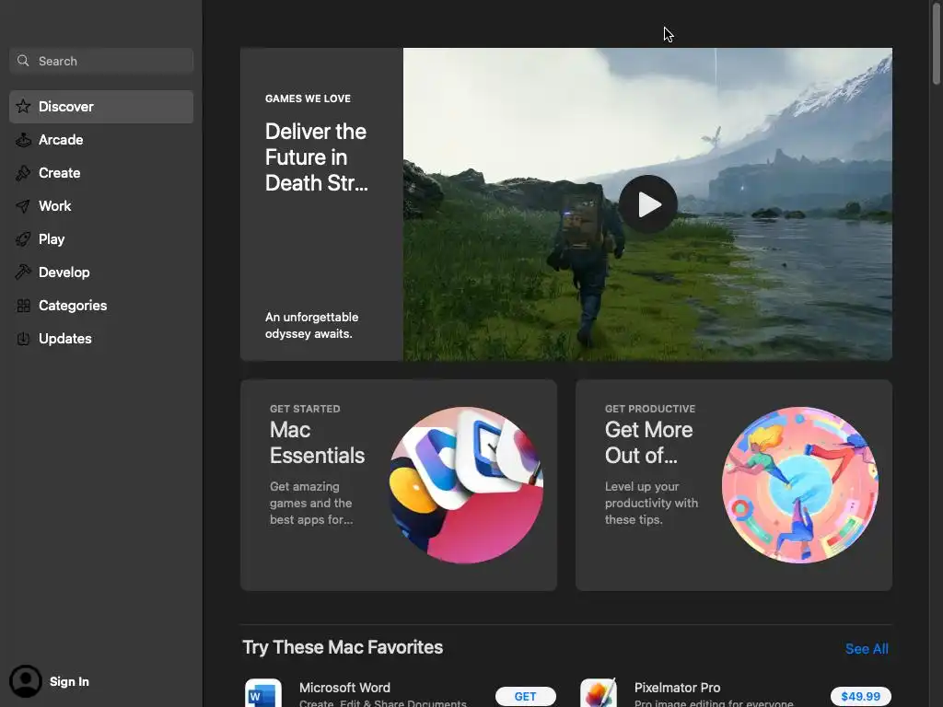Open the Microsoft Word app title
Screen dimensions: 943x707
coord(344,688)
